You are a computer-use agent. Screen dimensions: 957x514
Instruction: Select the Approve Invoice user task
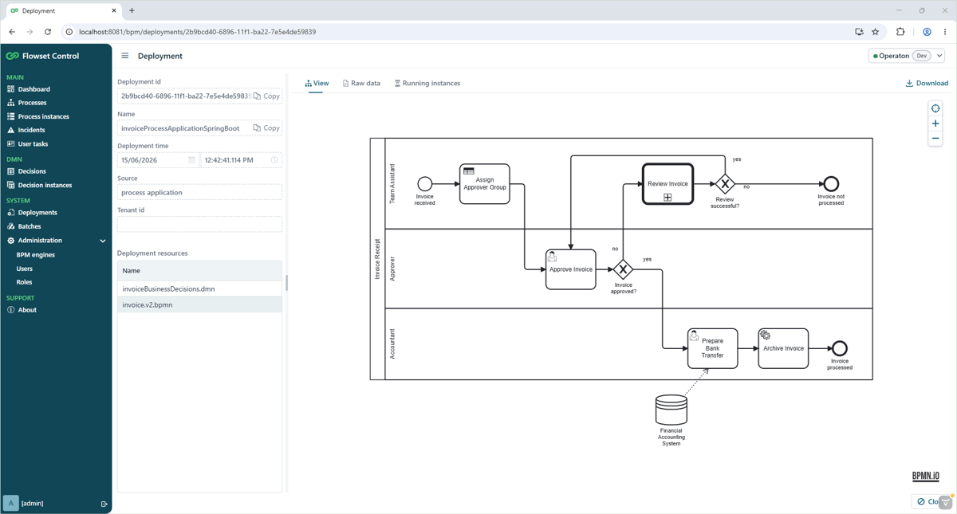(571, 269)
